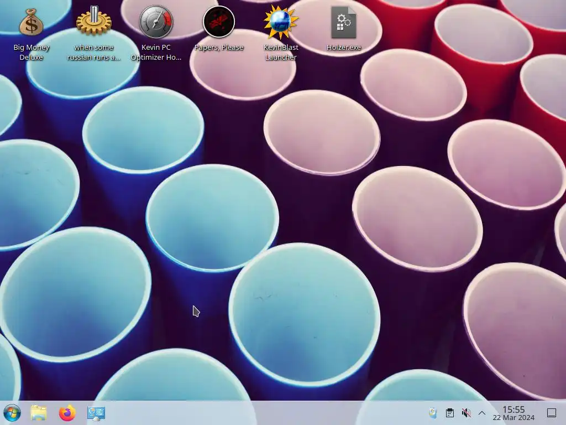
Task: Launch Firefox from the taskbar
Action: [x=67, y=413]
